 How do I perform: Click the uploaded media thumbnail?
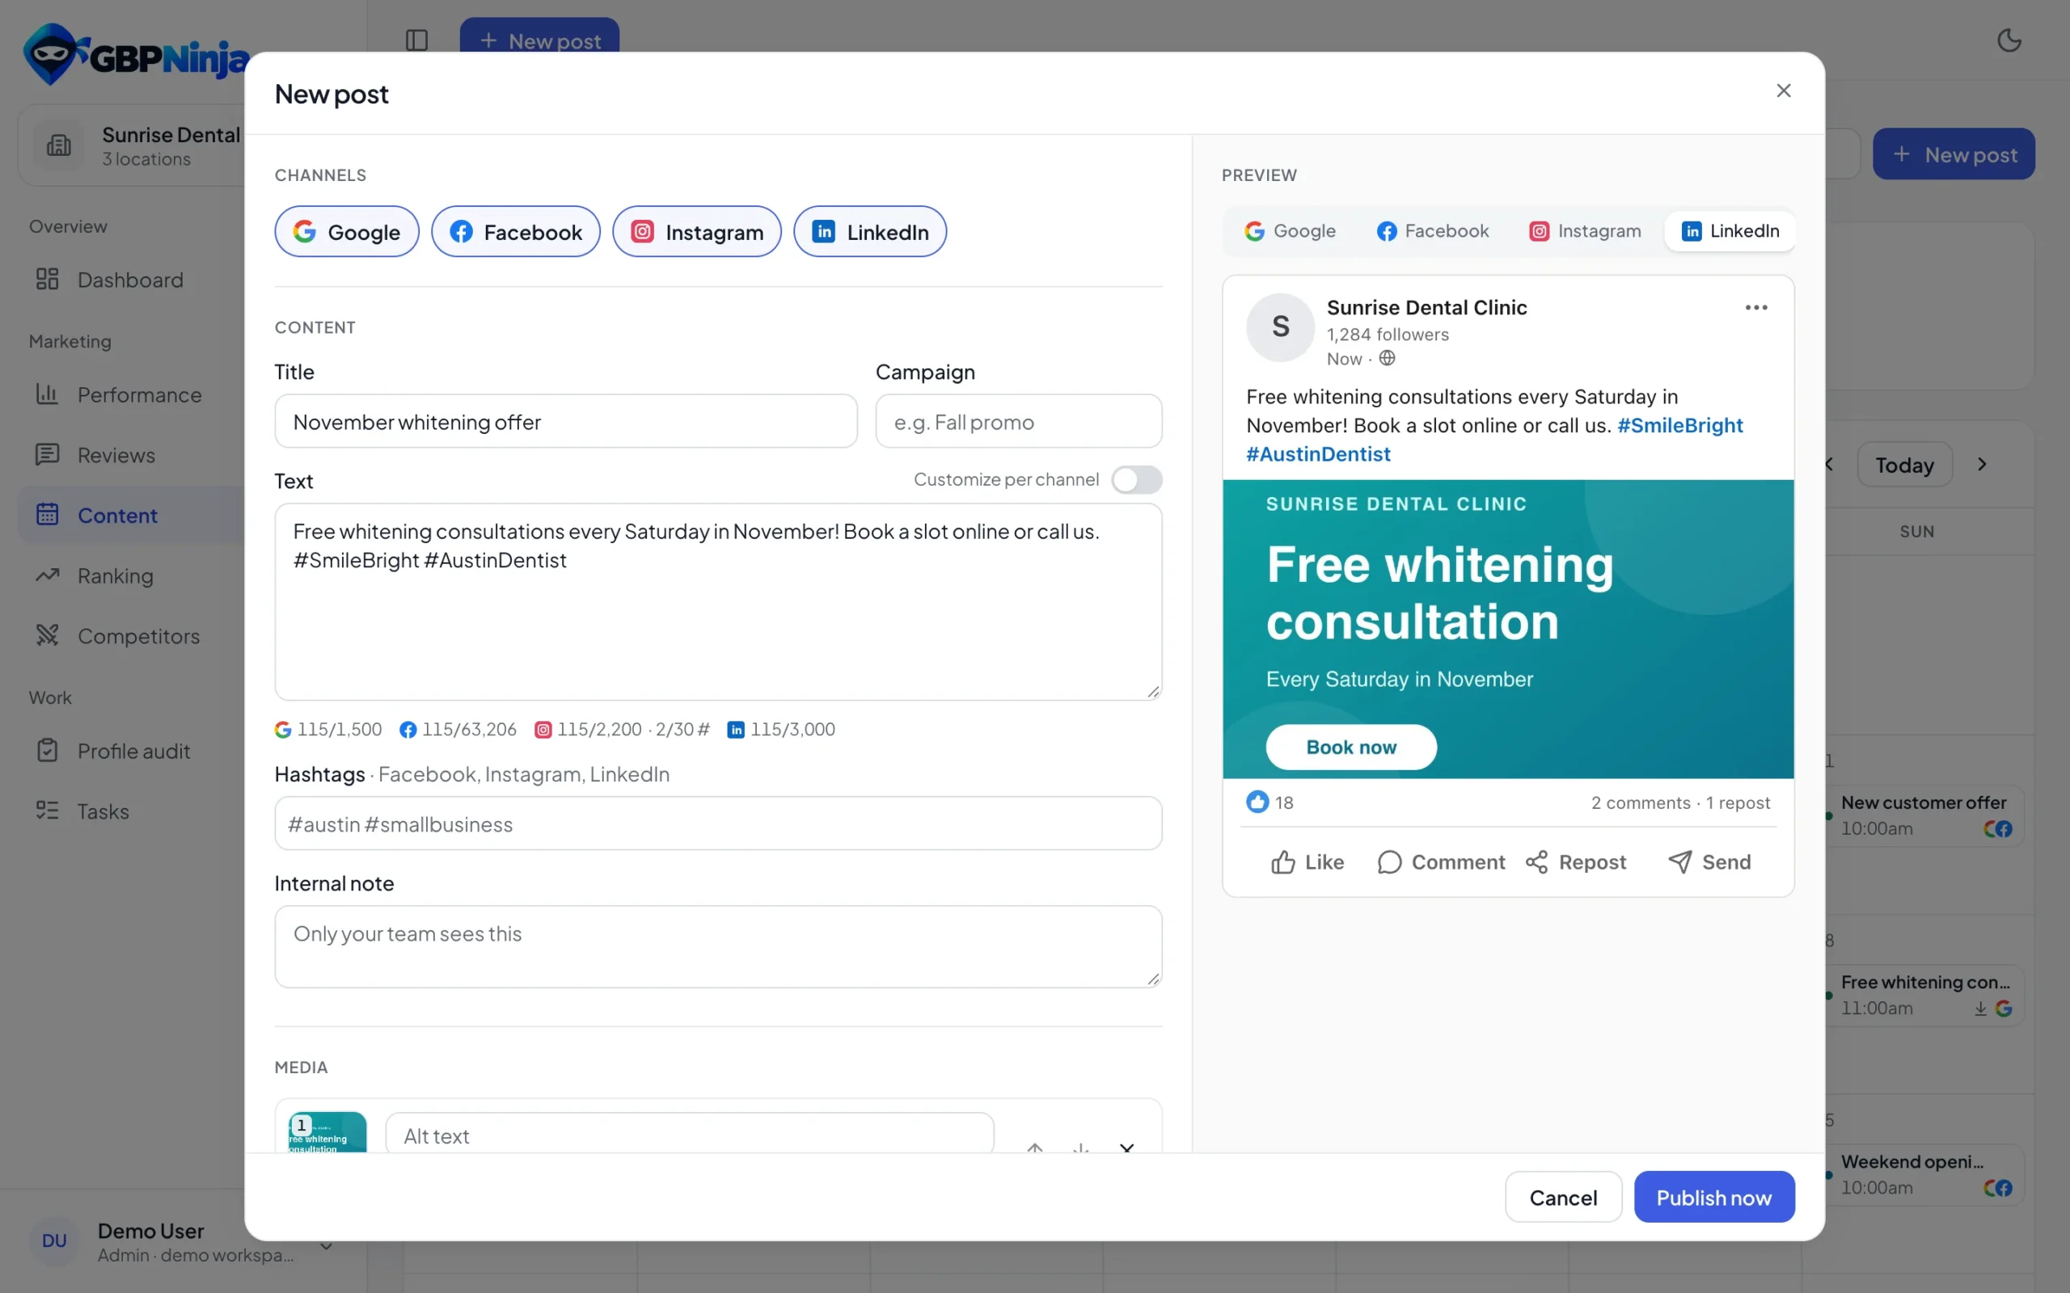click(x=327, y=1132)
